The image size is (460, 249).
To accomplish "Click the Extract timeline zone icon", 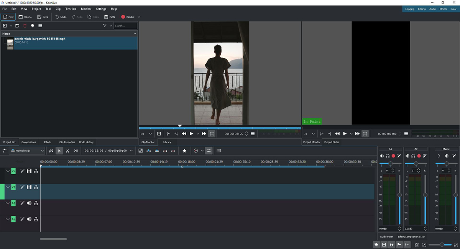I will click(x=165, y=151).
